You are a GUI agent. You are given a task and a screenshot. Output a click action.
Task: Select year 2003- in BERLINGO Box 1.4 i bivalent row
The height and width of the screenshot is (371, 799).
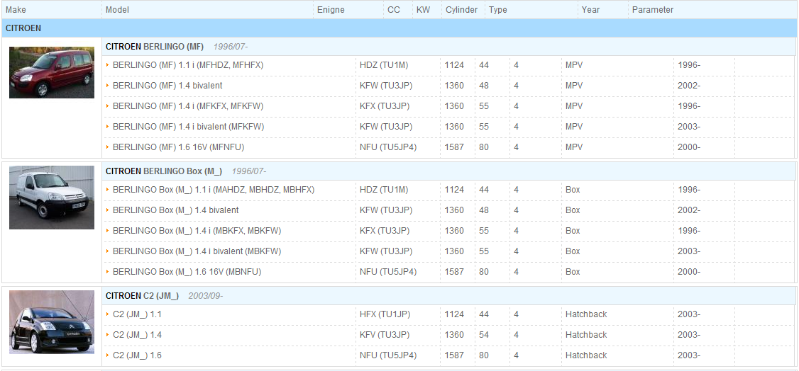click(x=689, y=251)
